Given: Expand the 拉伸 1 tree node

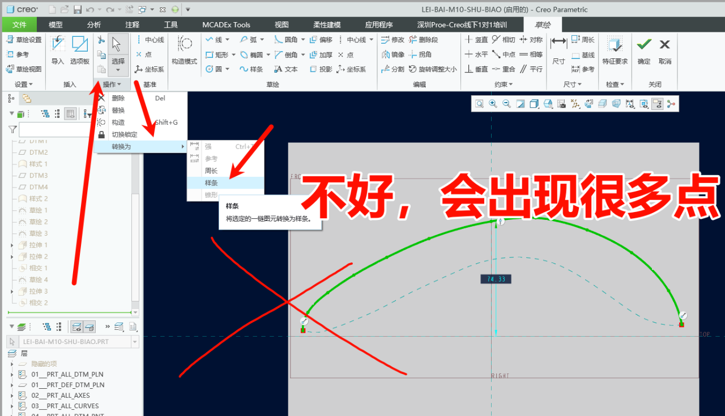Looking at the screenshot, I should 12,245.
